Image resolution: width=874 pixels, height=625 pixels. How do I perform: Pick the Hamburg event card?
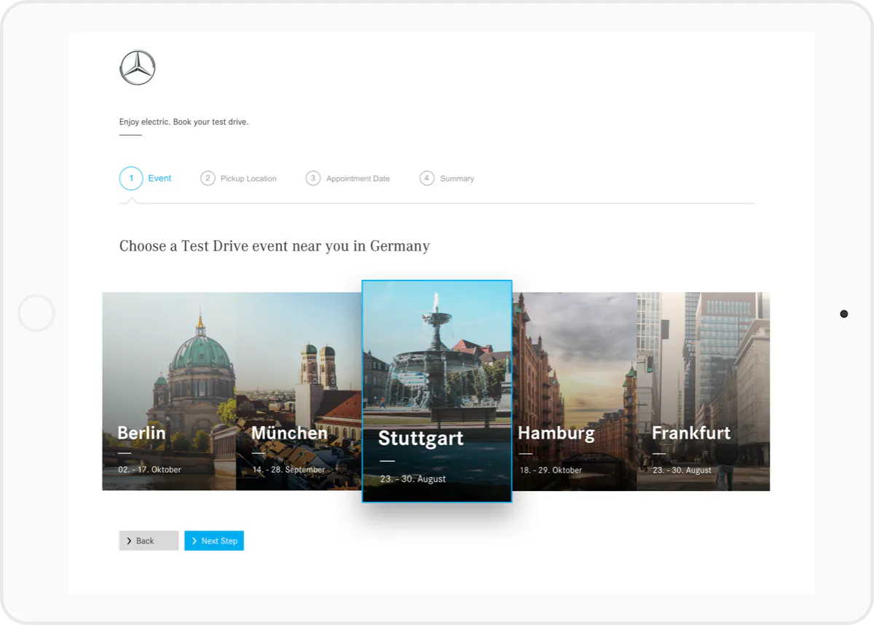tap(575, 391)
